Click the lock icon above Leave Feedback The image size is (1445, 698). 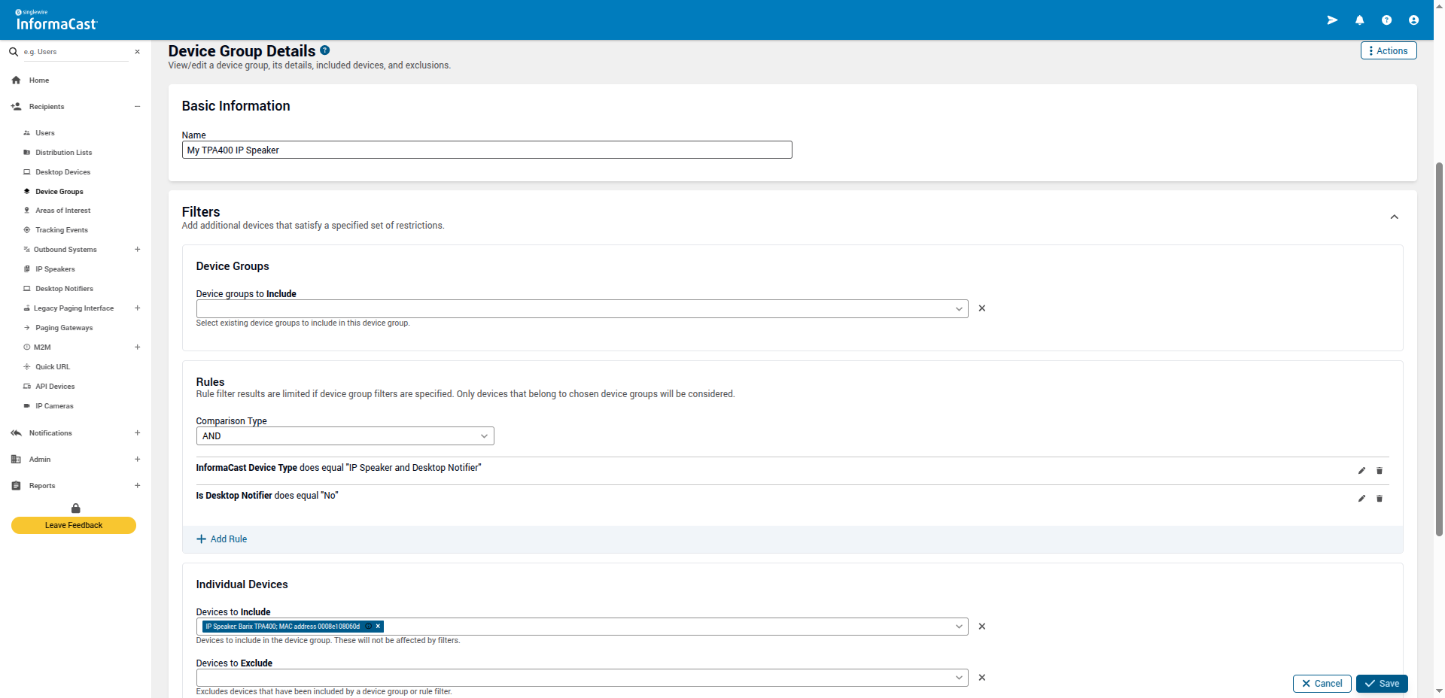click(75, 508)
